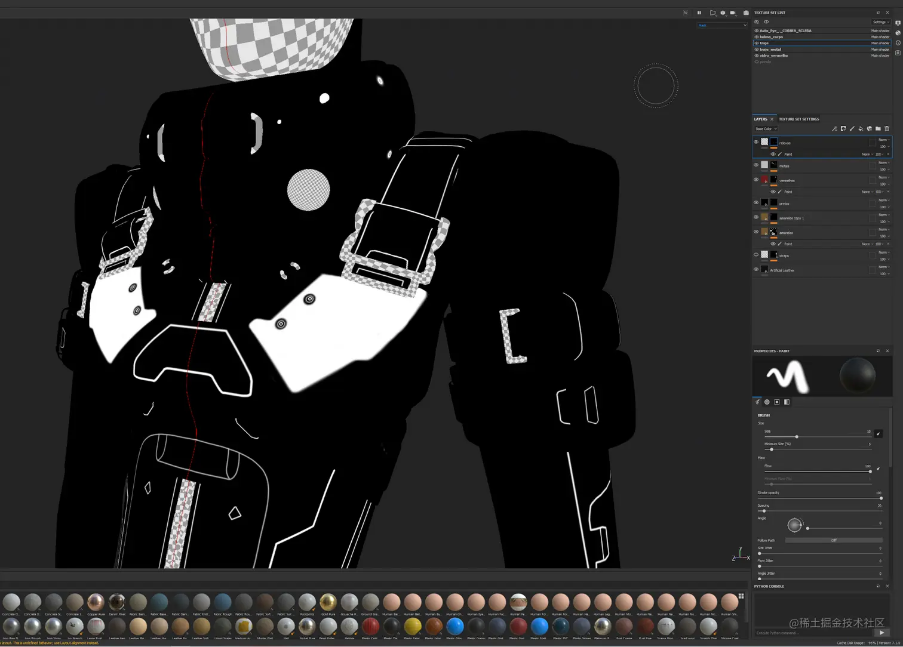Add a paint layer with the brush icon
Screen dimensions: 903x647
(852, 128)
